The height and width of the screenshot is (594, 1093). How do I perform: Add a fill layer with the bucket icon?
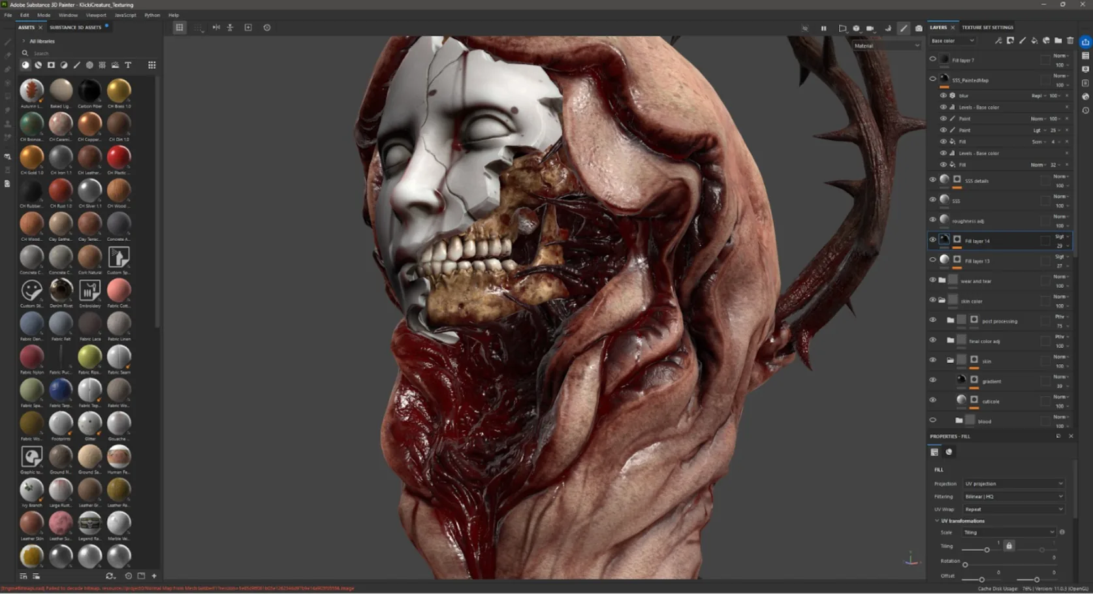tap(1034, 40)
